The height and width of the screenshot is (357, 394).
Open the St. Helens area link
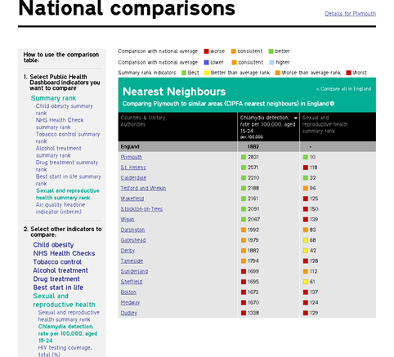point(133,167)
